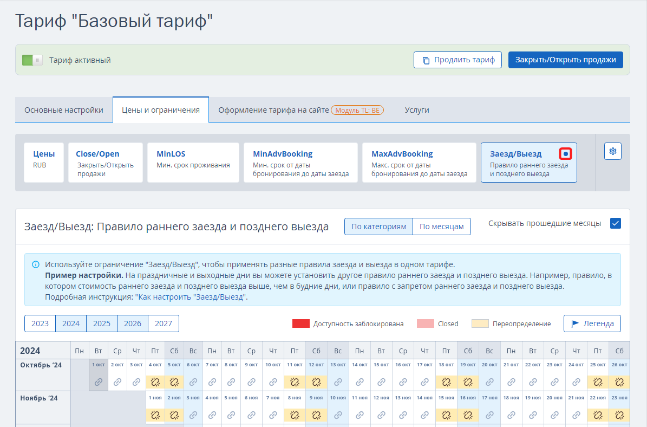The width and height of the screenshot is (647, 427).
Task: Click the override icon for 12 окт
Action: click(316, 382)
